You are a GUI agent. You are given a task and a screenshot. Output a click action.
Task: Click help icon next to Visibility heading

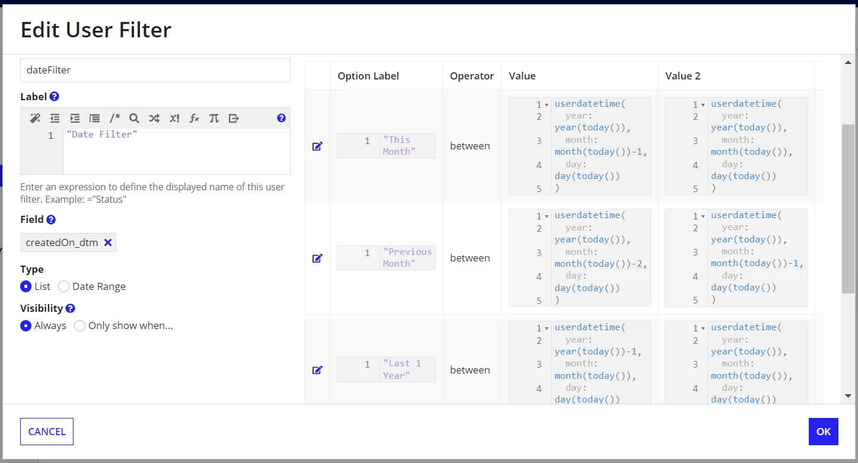(70, 308)
